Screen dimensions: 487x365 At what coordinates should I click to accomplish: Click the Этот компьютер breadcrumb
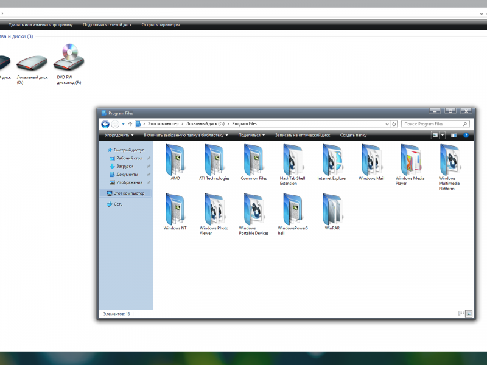[163, 124]
